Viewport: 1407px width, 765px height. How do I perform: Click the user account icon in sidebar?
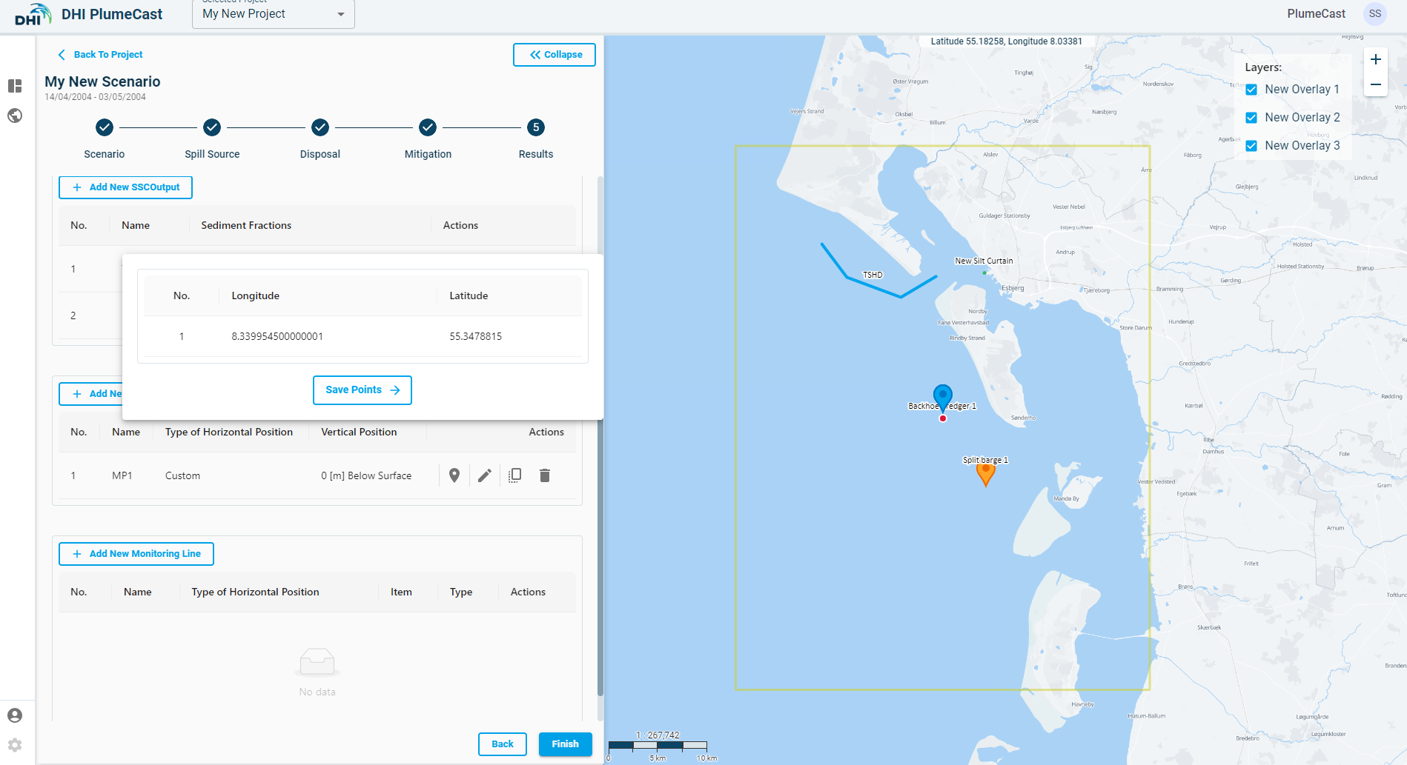point(15,715)
